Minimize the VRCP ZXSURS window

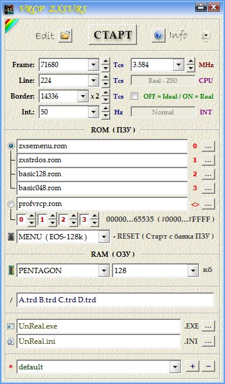tap(201, 6)
